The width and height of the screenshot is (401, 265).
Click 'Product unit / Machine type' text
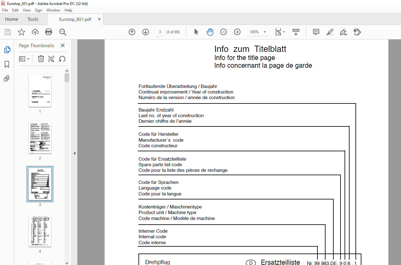coord(167,212)
